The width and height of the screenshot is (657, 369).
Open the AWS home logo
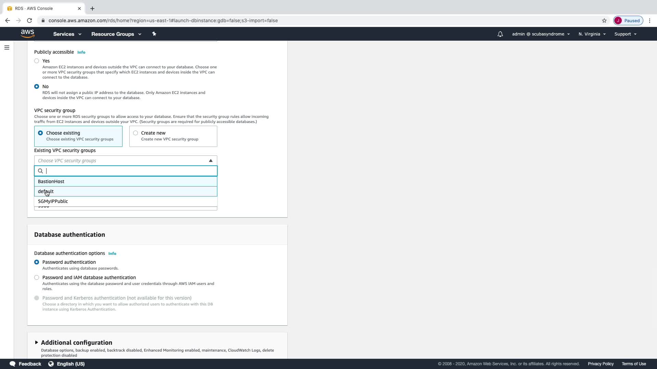27,33
